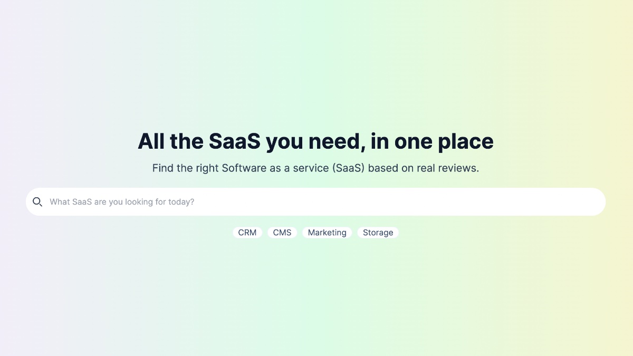
Task: Select the Storage pill at the far right
Action: [378, 232]
